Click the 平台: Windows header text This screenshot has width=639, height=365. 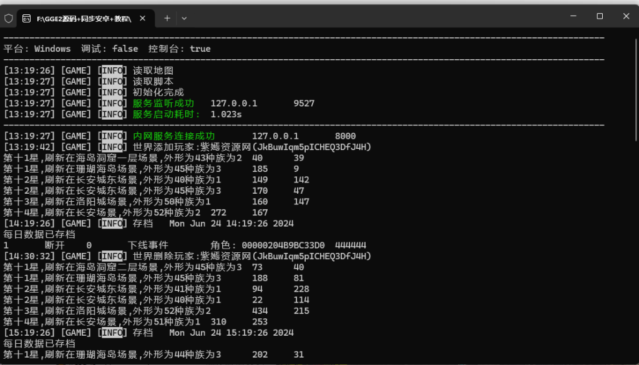37,49
